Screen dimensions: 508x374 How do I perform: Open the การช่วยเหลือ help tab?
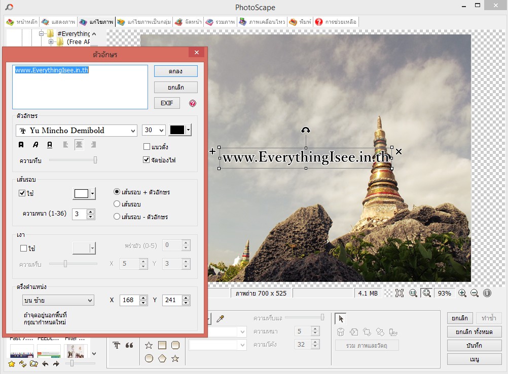click(336, 22)
